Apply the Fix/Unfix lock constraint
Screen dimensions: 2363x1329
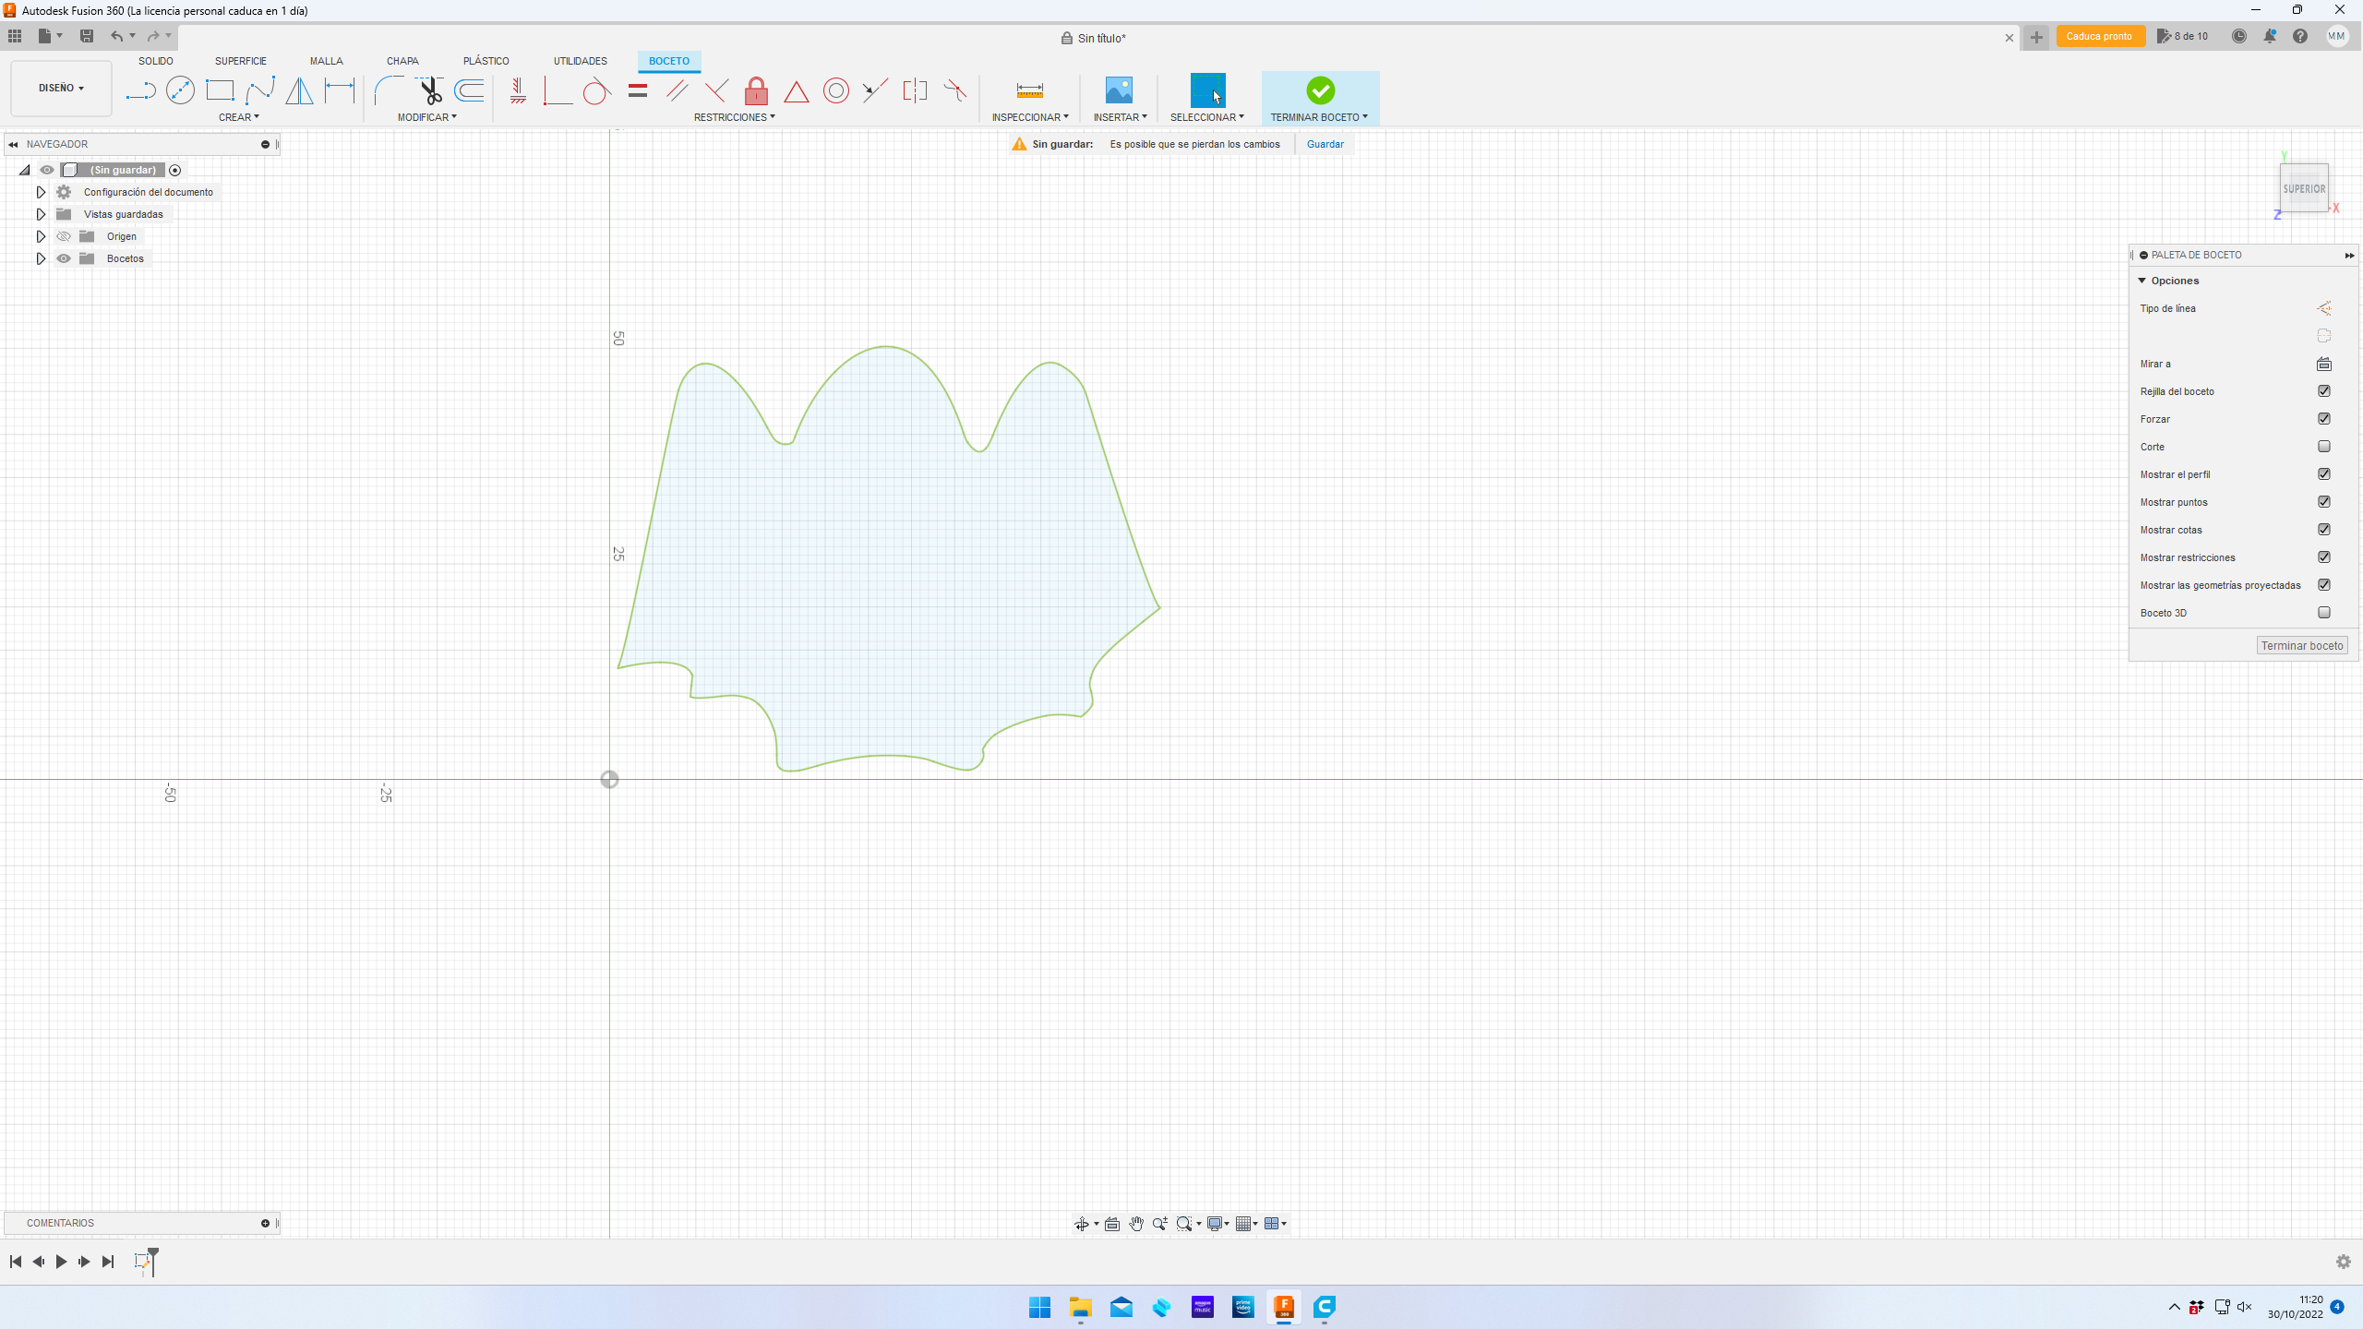[756, 90]
